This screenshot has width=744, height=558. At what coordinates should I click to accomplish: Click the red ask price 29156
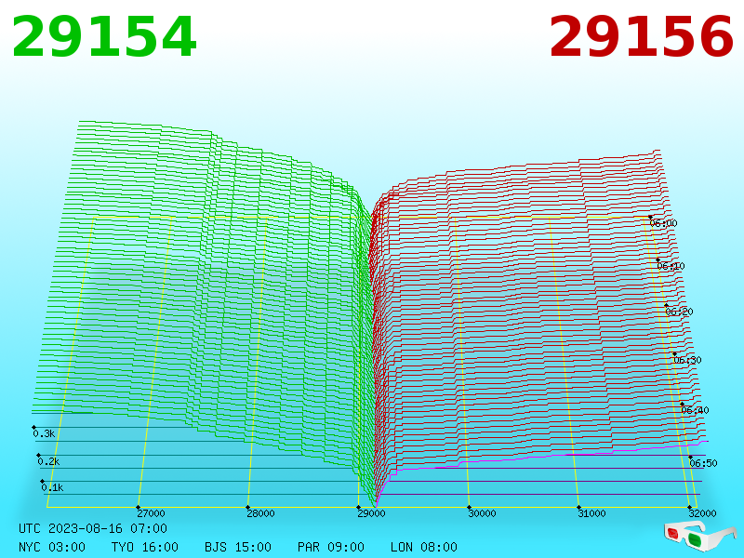point(642,36)
